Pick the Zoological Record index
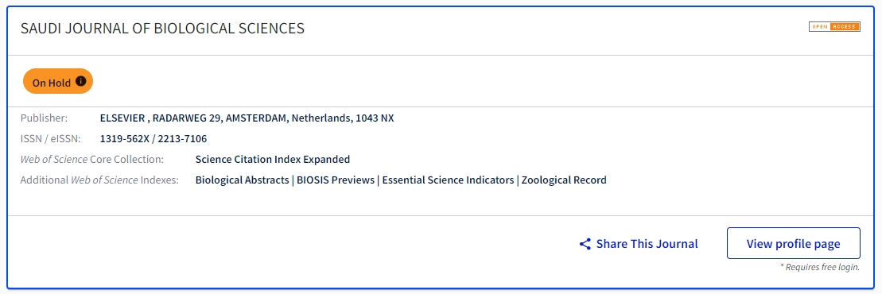This screenshot has width=882, height=294. point(564,180)
